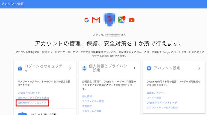This screenshot has height=115, width=207.
Task: Open 接続済みのアプリとサイト link
Action: [32, 103]
